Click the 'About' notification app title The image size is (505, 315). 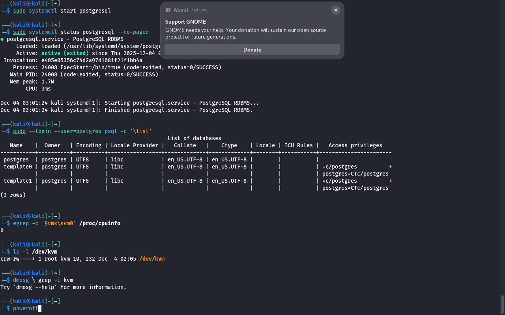tap(181, 10)
